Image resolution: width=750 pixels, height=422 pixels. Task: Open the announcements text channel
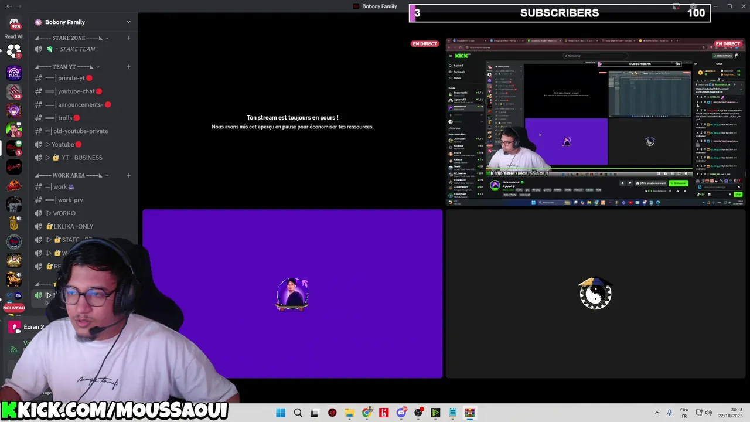point(83,105)
